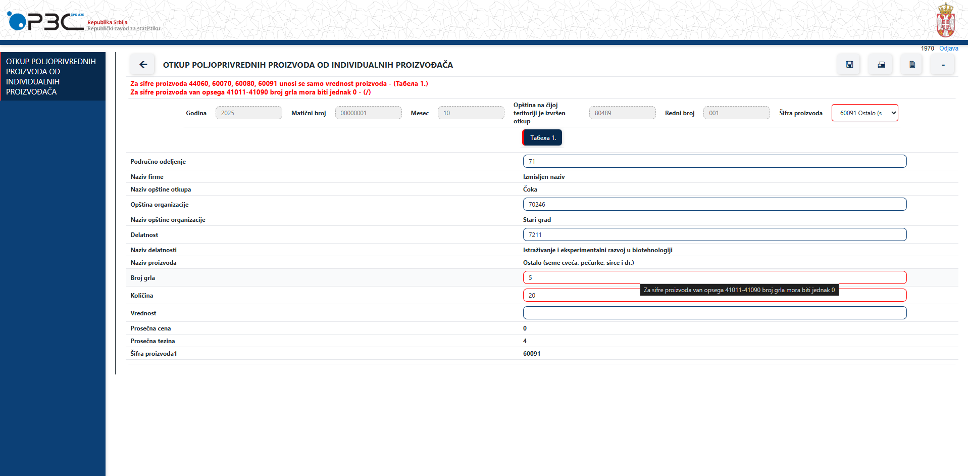Select the Opština organizacije field showing 70246

coord(714,204)
